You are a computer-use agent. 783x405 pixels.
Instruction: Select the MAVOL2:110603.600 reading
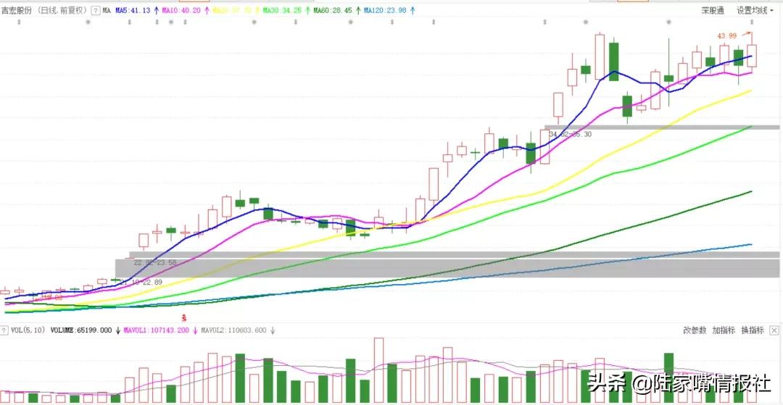pos(233,330)
